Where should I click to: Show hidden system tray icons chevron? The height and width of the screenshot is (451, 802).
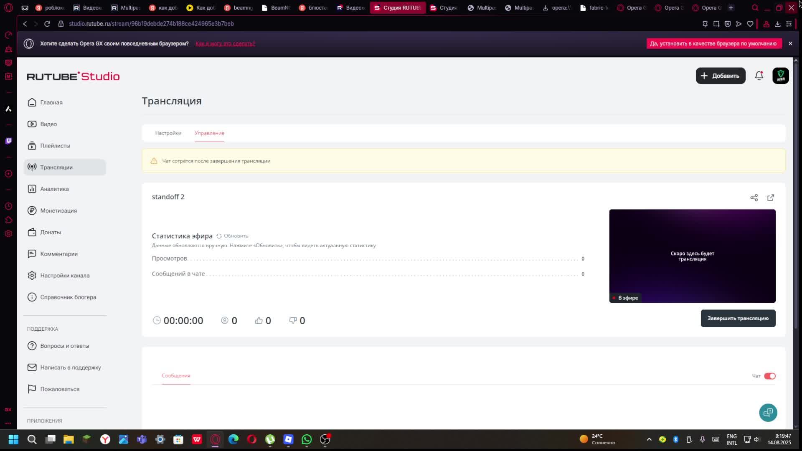(x=649, y=439)
